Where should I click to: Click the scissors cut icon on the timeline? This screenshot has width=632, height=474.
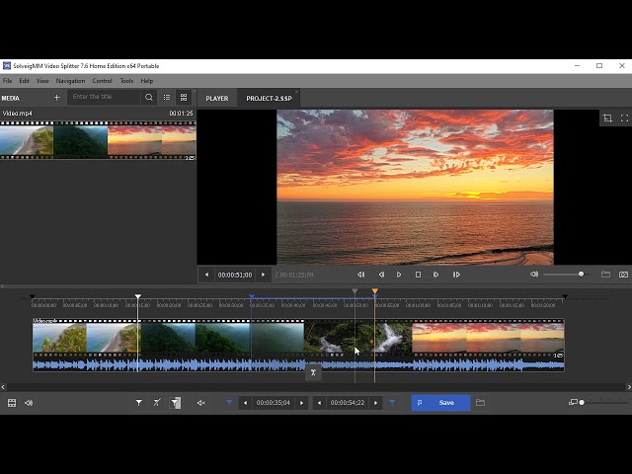[x=313, y=373]
